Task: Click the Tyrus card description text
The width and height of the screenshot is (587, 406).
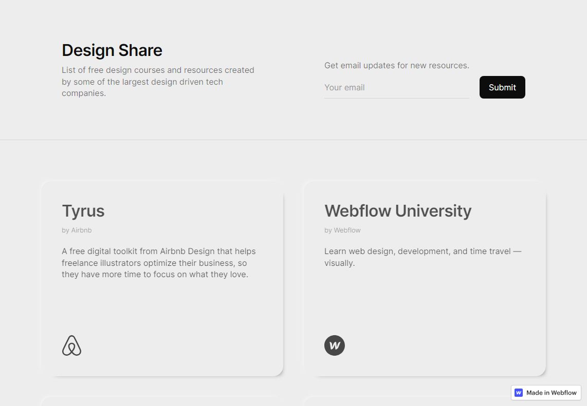Action: 159,263
